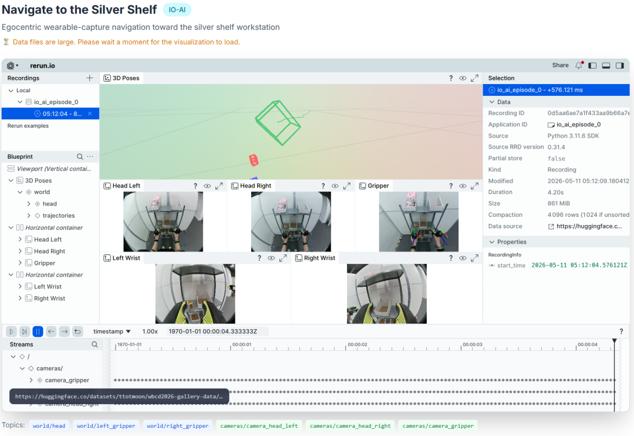Toggle the bottom timeline panel
The height and width of the screenshot is (436, 634).
click(x=606, y=66)
